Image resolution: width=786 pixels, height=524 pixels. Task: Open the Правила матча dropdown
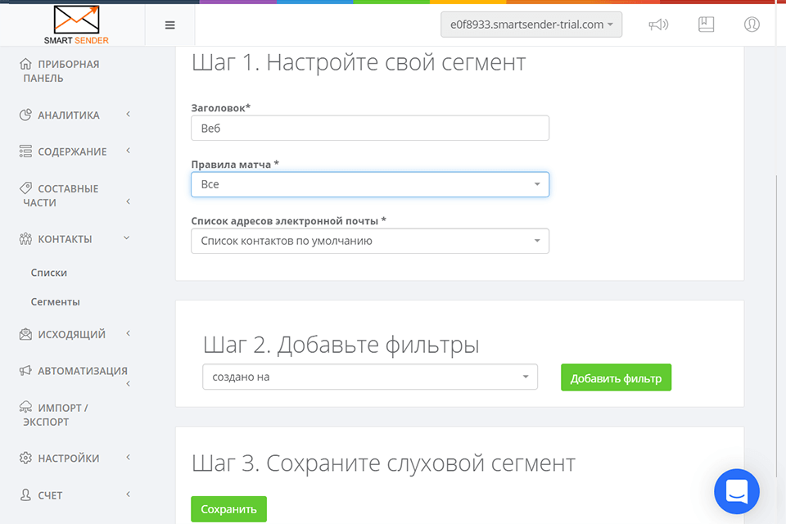[x=370, y=184]
